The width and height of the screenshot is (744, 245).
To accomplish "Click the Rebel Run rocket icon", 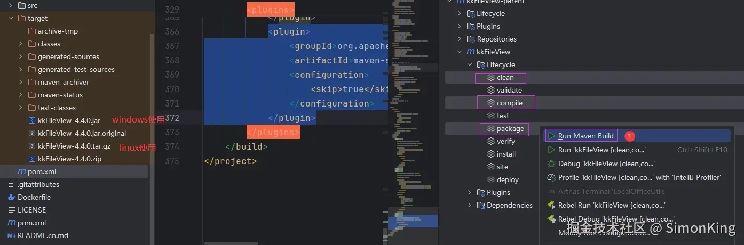I will click(x=552, y=205).
